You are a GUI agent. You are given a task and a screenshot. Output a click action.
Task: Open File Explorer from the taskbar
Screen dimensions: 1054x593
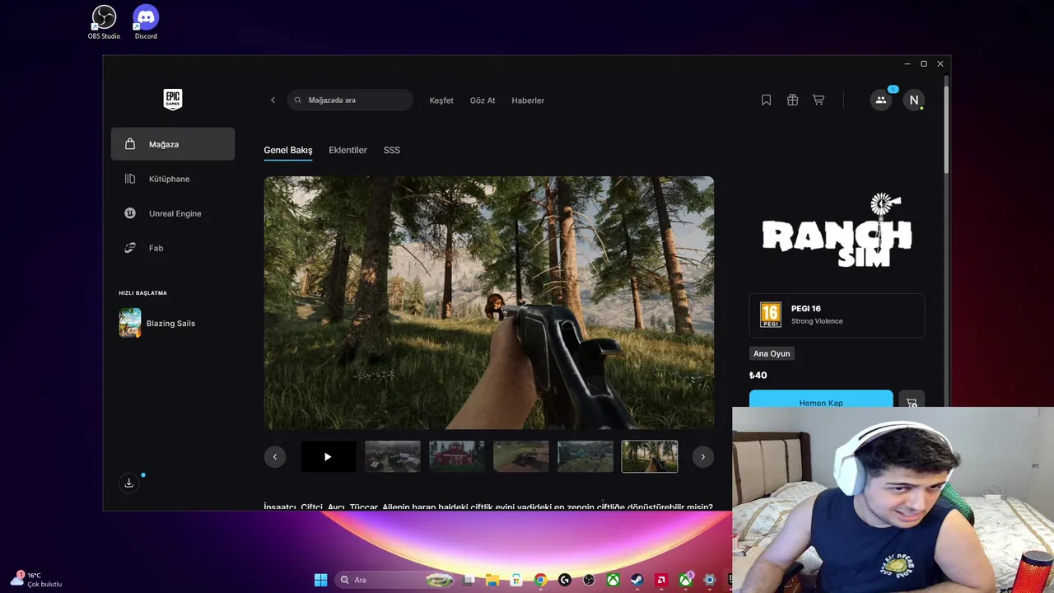pos(492,580)
